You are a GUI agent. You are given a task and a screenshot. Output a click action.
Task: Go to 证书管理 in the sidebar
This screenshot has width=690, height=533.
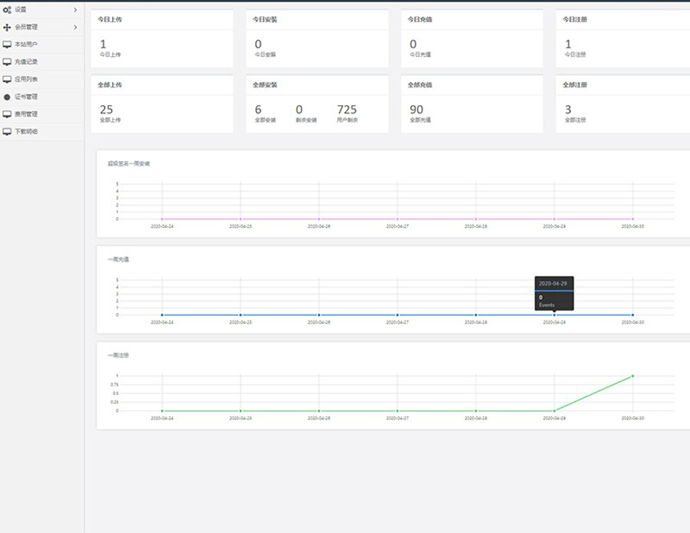coord(26,97)
